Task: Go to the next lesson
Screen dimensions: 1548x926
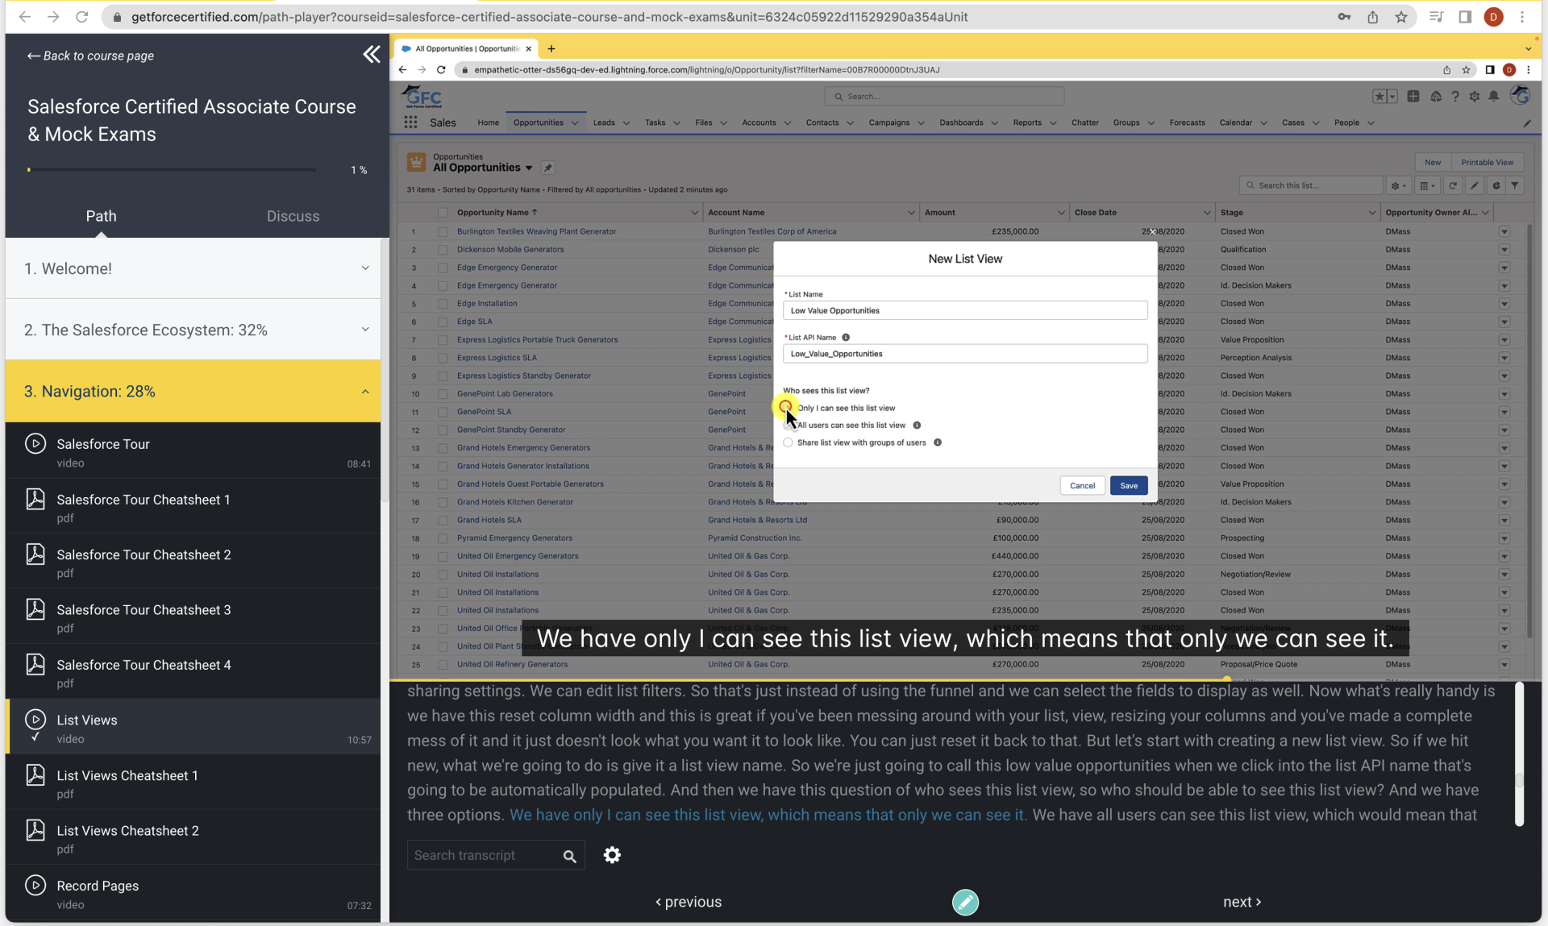Action: (x=1242, y=902)
